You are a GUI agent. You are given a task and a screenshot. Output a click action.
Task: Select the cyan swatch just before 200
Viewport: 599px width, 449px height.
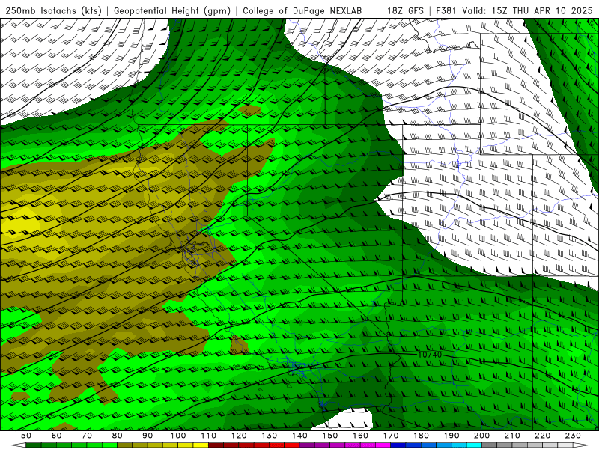[474, 445]
